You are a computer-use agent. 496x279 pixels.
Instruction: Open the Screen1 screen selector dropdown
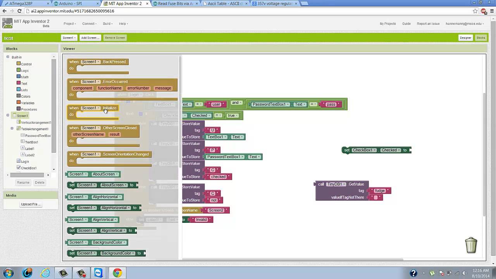tap(69, 38)
